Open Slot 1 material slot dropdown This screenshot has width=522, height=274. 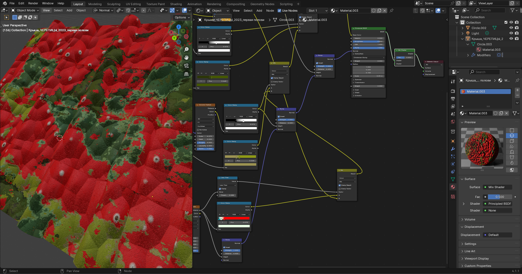(x=317, y=11)
